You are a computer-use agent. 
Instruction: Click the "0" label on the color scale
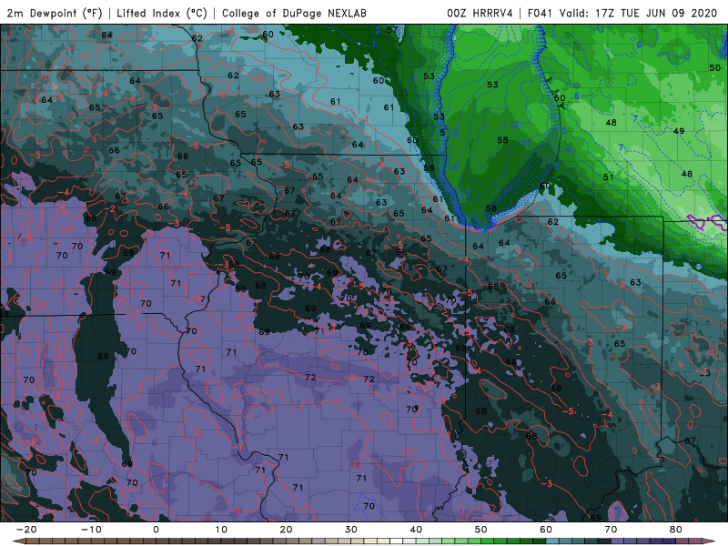(x=156, y=530)
